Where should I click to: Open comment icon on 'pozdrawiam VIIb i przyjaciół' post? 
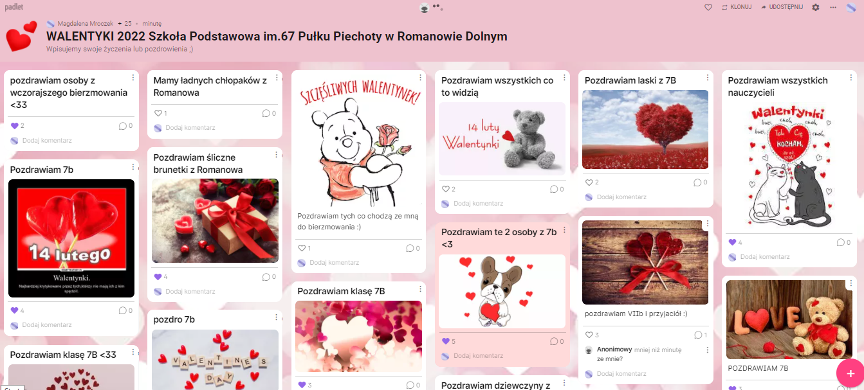(x=698, y=335)
